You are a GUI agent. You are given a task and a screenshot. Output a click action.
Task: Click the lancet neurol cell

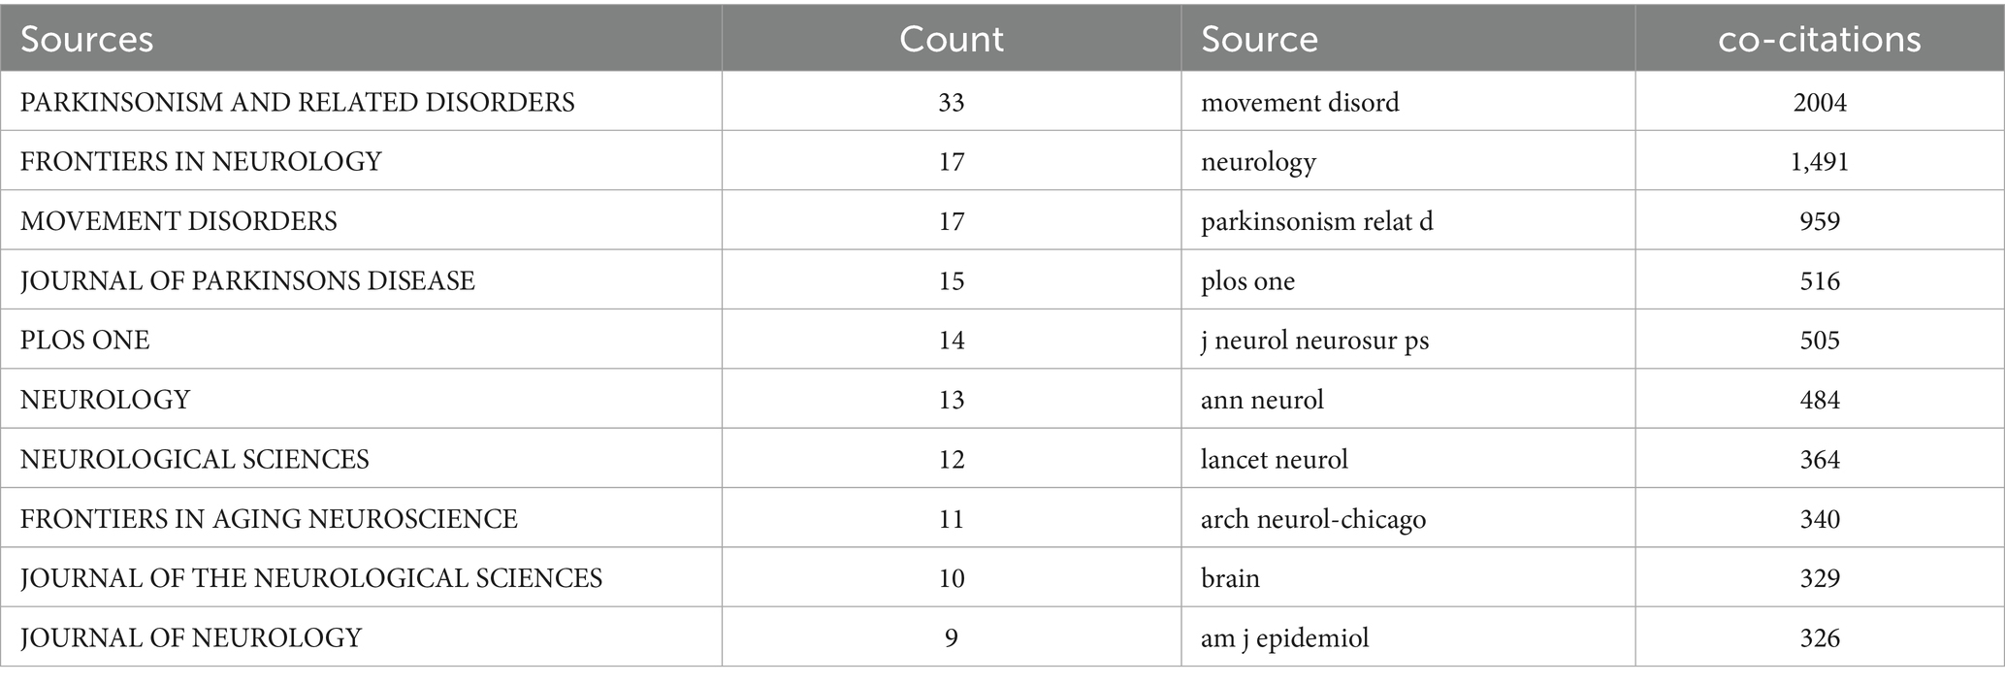click(1274, 459)
